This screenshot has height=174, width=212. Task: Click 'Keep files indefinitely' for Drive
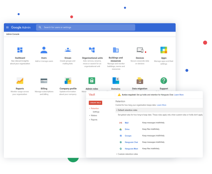pos(151,129)
